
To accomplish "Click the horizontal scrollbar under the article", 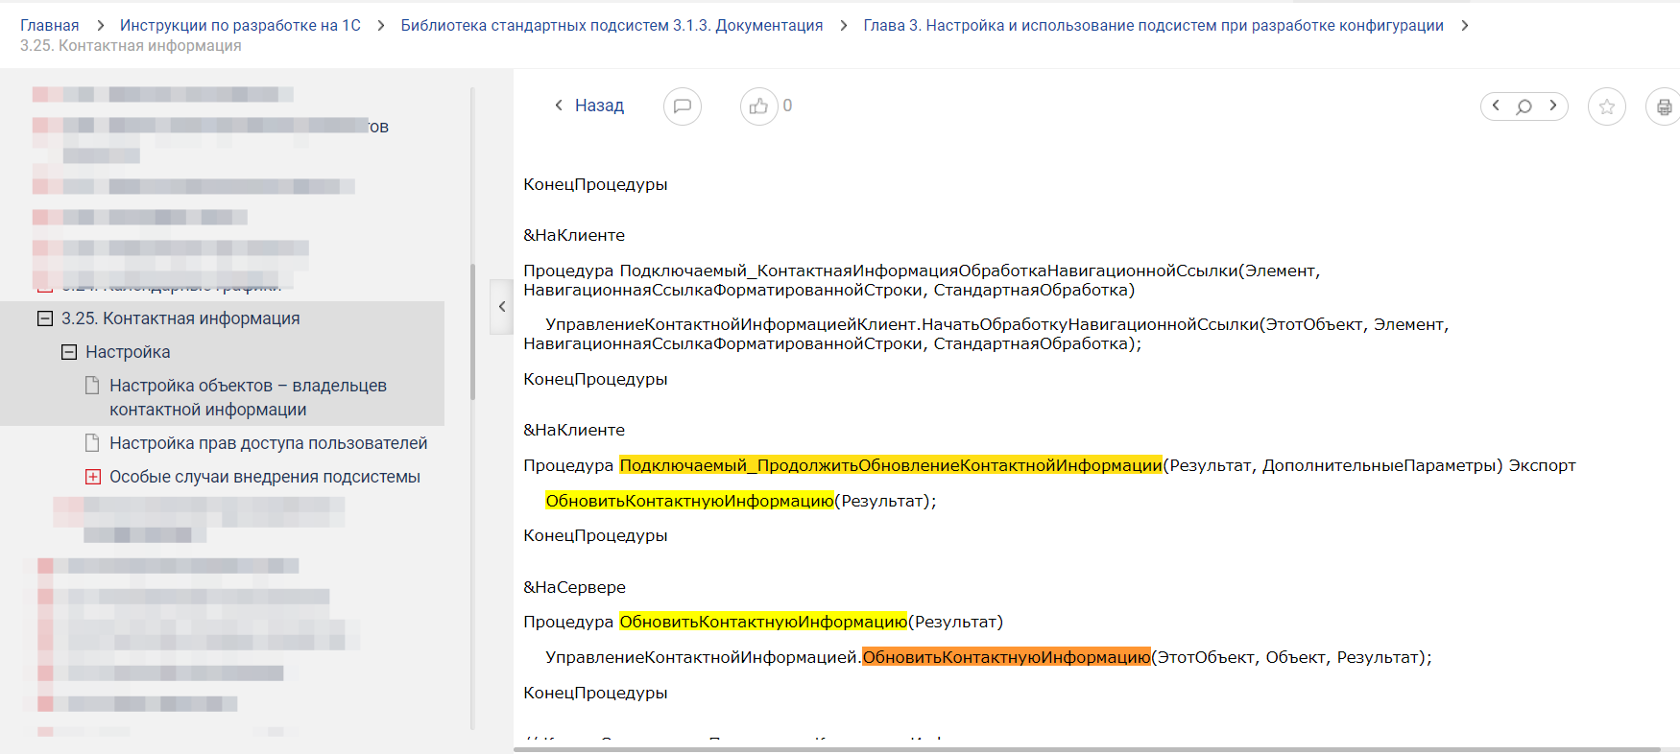I will (x=1087, y=749).
